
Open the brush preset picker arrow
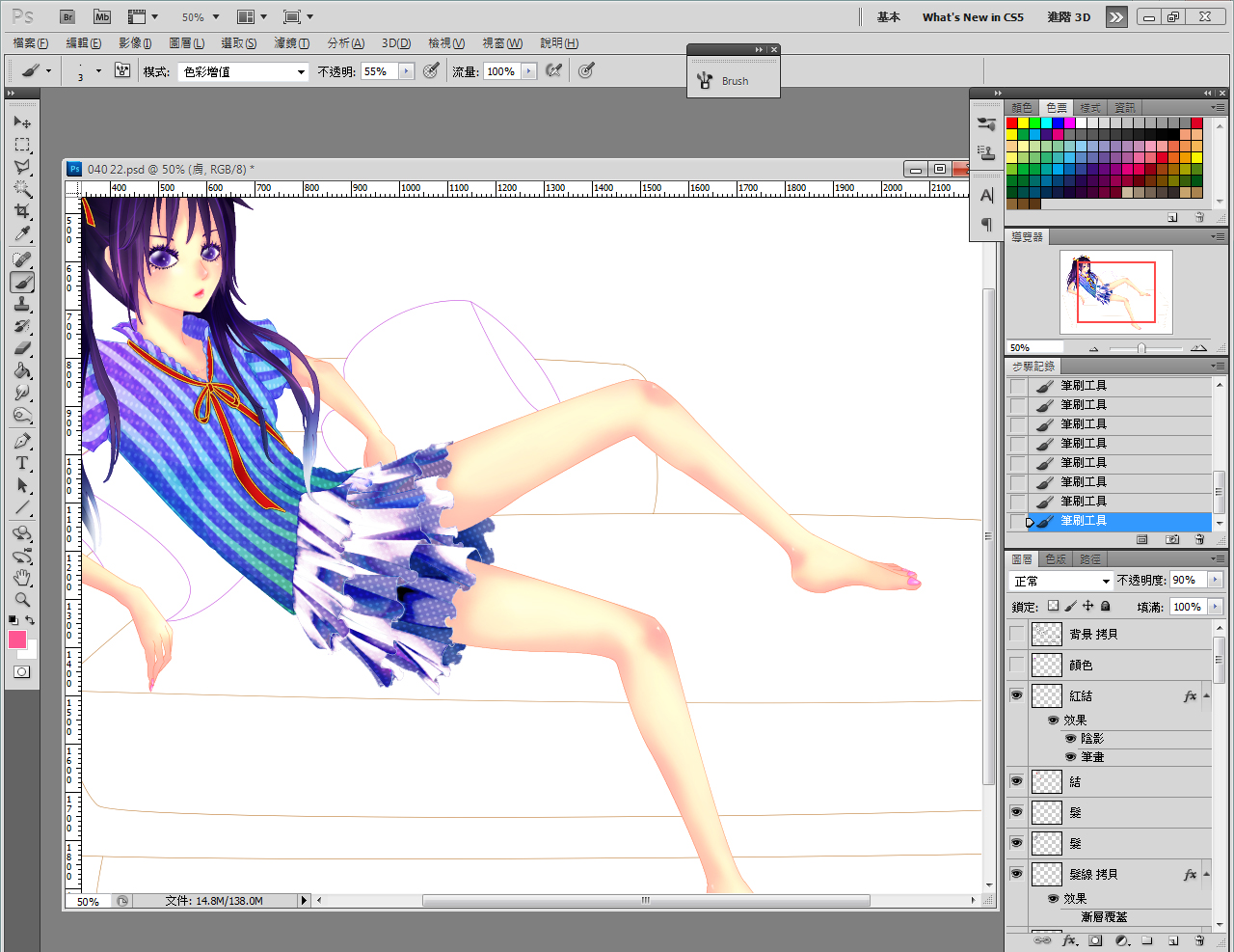click(98, 71)
